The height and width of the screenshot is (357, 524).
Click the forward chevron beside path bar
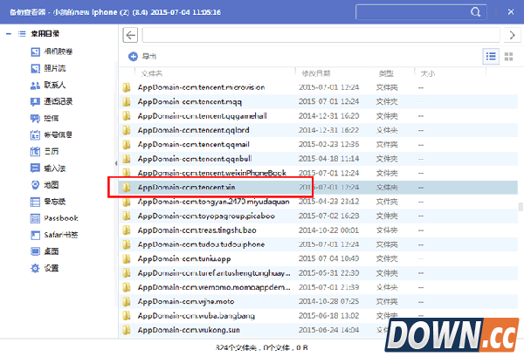tap(514, 35)
